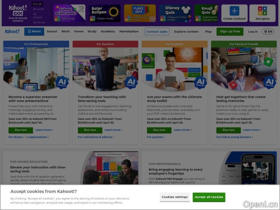Open the News tab in the navigation
280x210 pixels.
(34, 31)
